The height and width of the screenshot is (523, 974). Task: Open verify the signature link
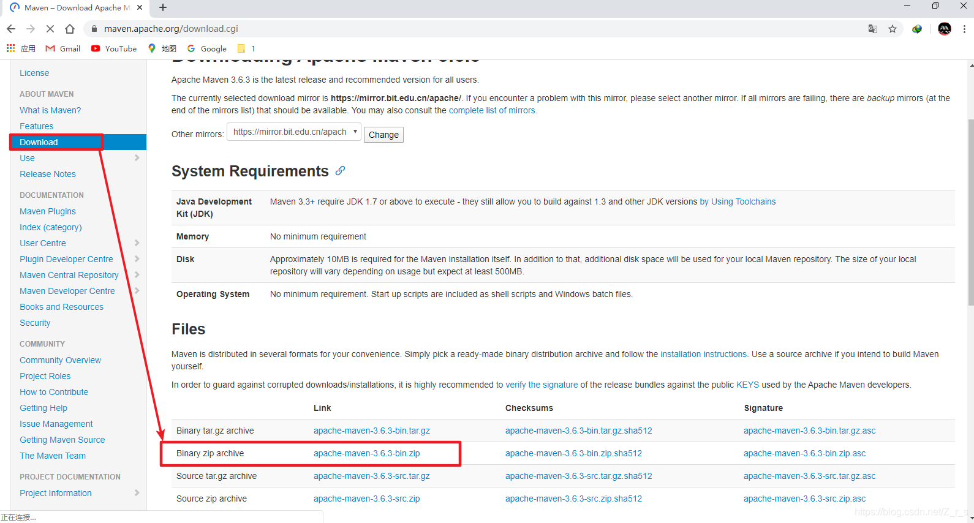pyautogui.click(x=542, y=385)
